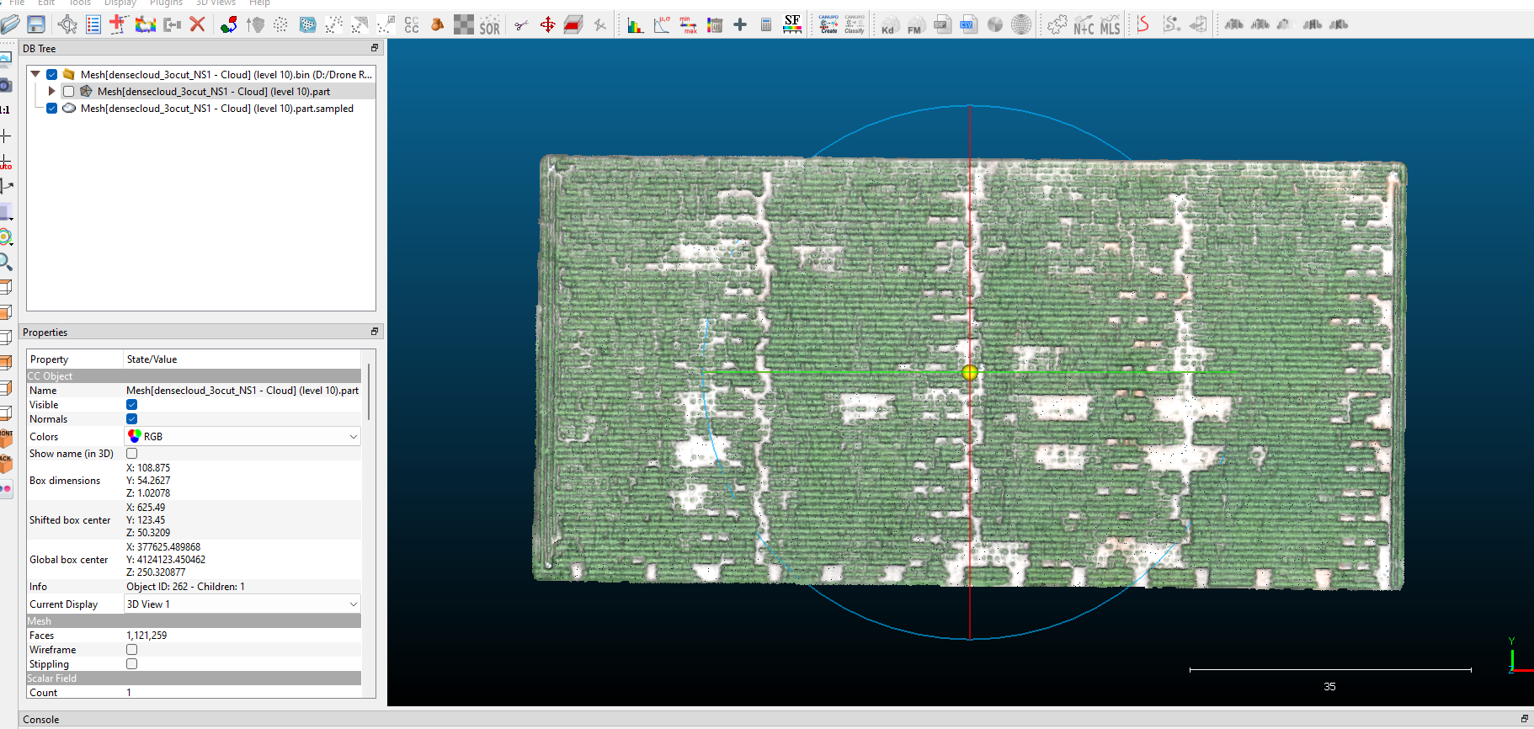Open the 3D Views menu
The image size is (1534, 729).
[216, 3]
